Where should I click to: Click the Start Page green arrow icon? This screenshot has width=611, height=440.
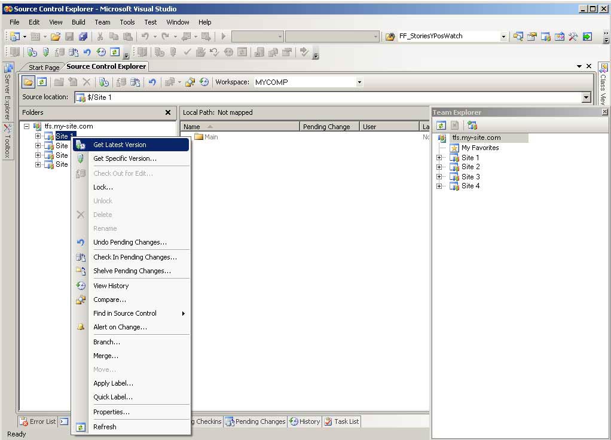click(x=587, y=36)
